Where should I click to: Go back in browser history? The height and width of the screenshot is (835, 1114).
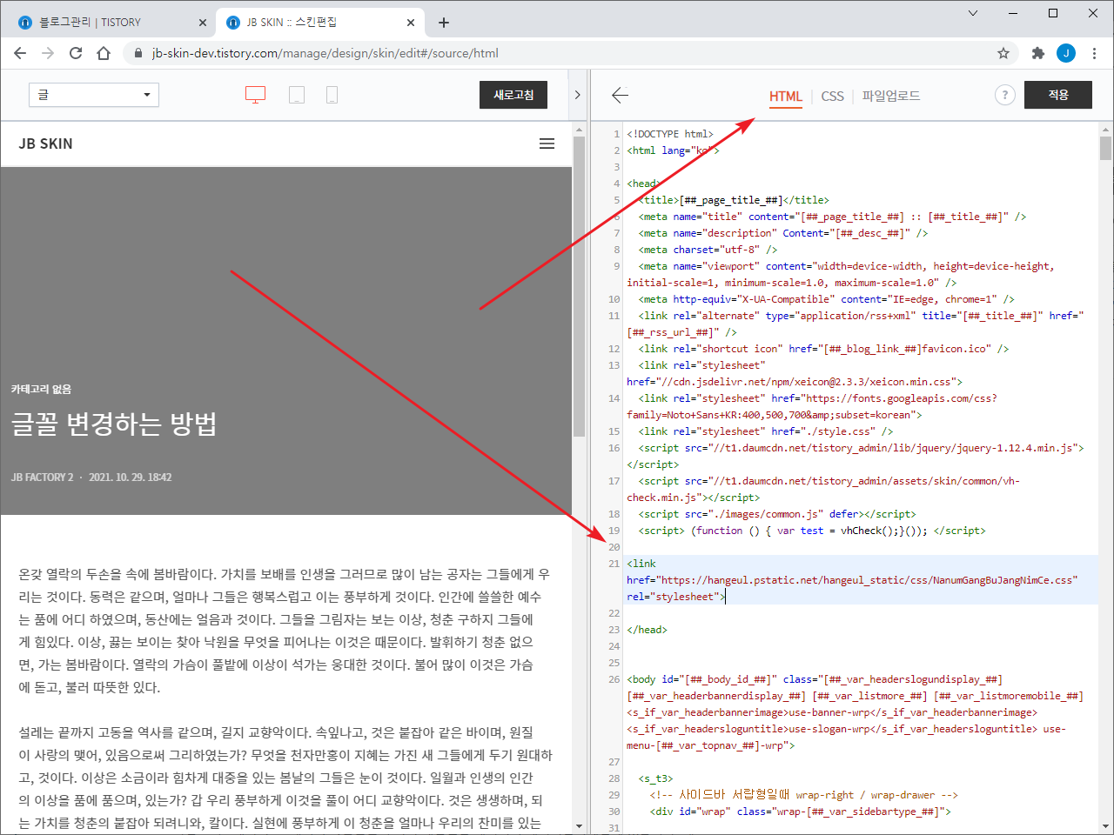click(20, 53)
